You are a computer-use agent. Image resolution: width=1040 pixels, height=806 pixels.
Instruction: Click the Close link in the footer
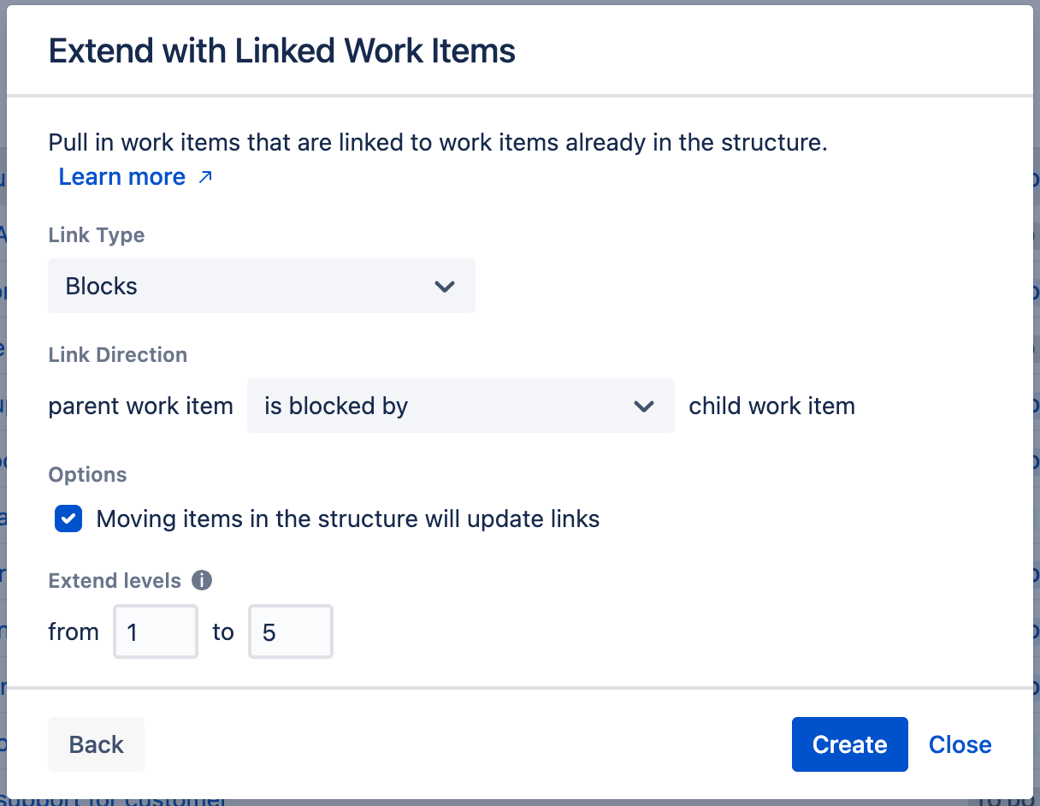coord(960,744)
